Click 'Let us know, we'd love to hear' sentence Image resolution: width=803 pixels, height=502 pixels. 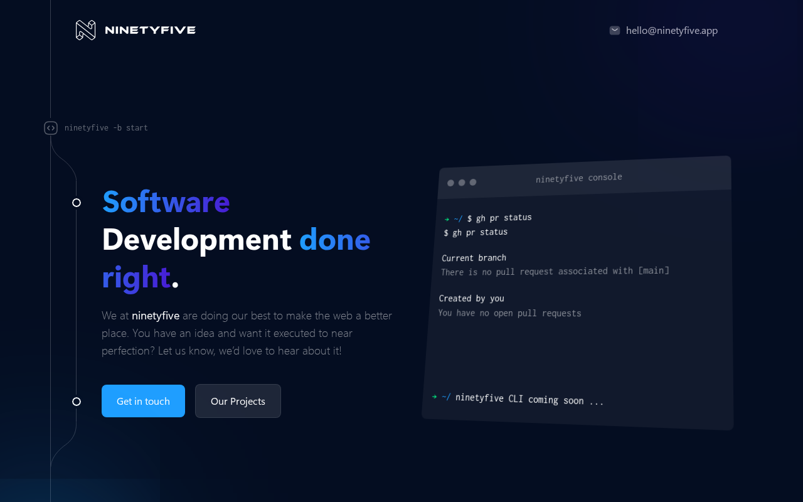coord(250,351)
